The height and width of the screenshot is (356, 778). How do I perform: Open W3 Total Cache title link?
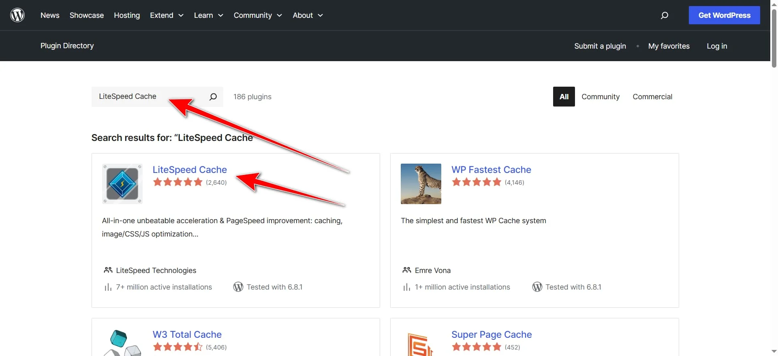(187, 335)
